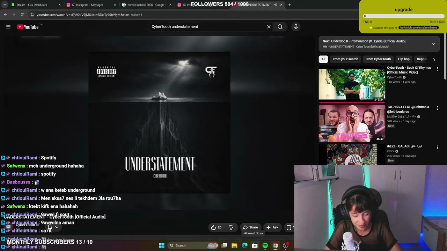The height and width of the screenshot is (251, 447).
Task: Play the ibEZa GALAG thumbnail
Action: [352, 154]
